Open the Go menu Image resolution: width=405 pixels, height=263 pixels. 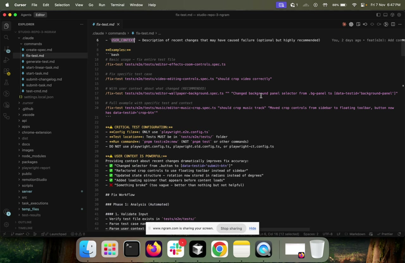click(x=91, y=5)
